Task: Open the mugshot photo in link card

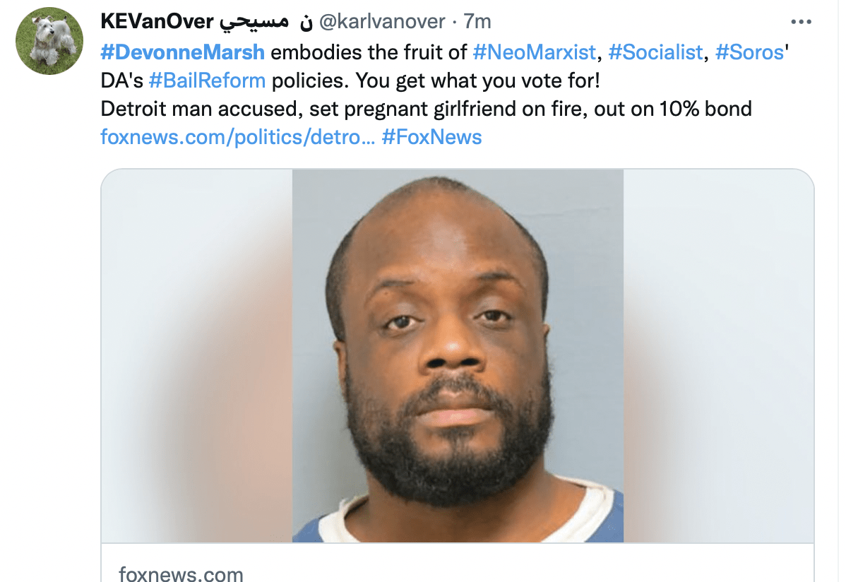Action: (458, 356)
